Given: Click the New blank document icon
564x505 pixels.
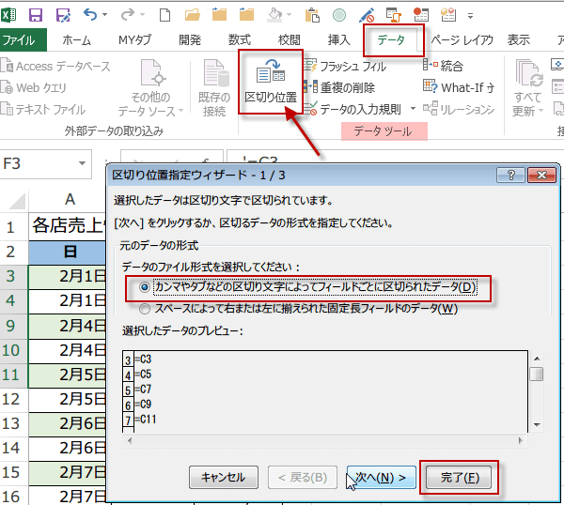Looking at the screenshot, I should click(x=164, y=15).
